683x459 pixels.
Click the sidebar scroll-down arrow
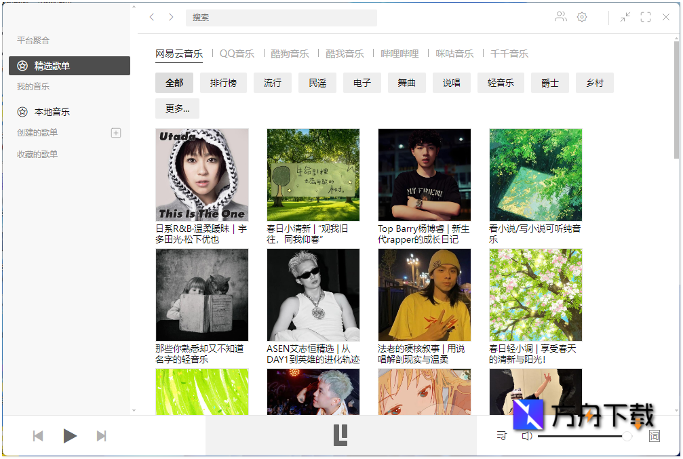click(x=134, y=410)
